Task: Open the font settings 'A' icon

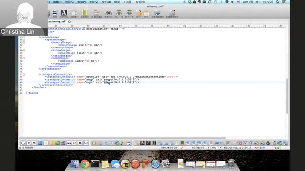Action: pyautogui.click(x=64, y=13)
